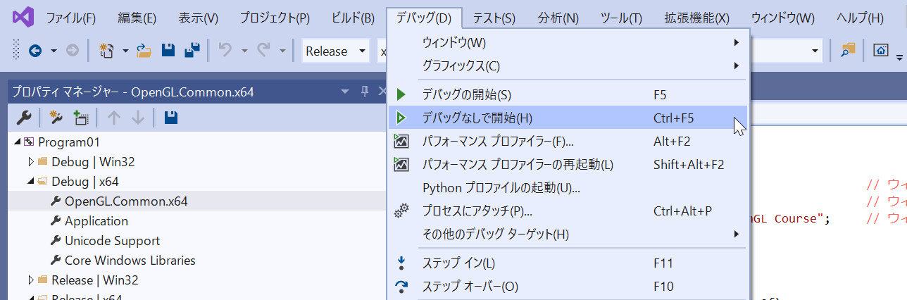
Task: Save the property sheet using panel's disk icon
Action: (170, 118)
